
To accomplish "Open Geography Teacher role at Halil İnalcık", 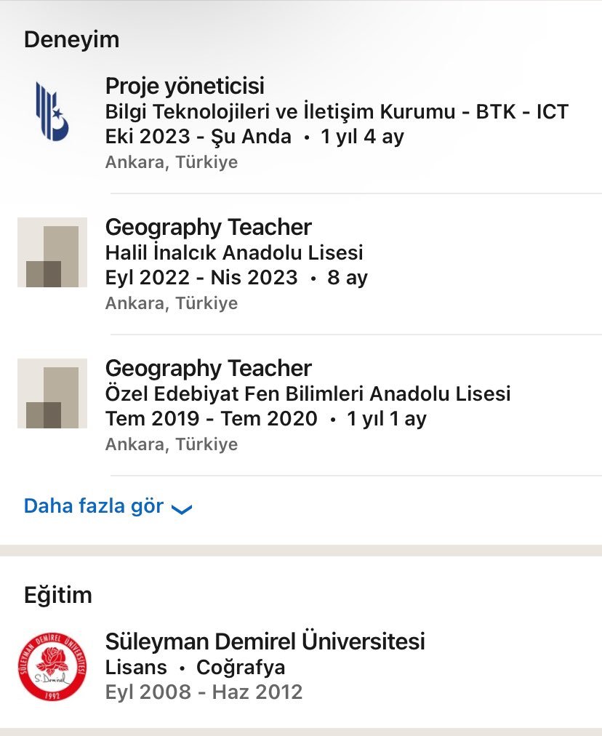I will (208, 227).
